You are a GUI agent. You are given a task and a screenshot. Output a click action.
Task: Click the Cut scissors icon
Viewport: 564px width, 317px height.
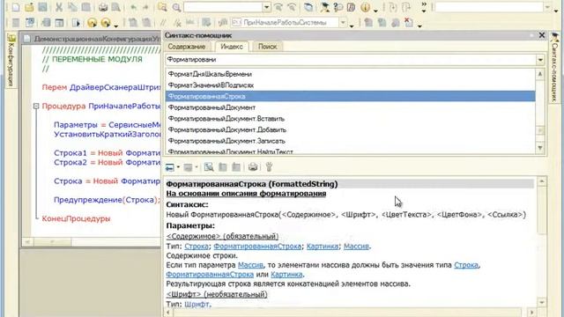coord(59,6)
